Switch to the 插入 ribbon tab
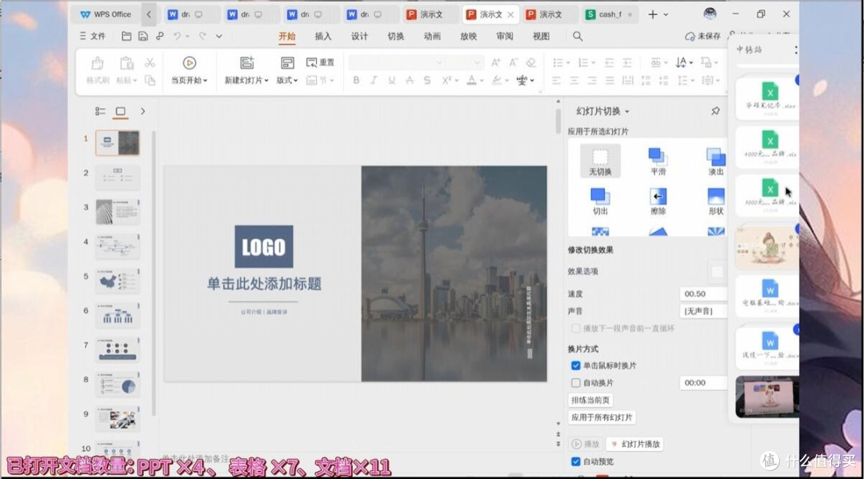This screenshot has width=864, height=479. pyautogui.click(x=323, y=36)
